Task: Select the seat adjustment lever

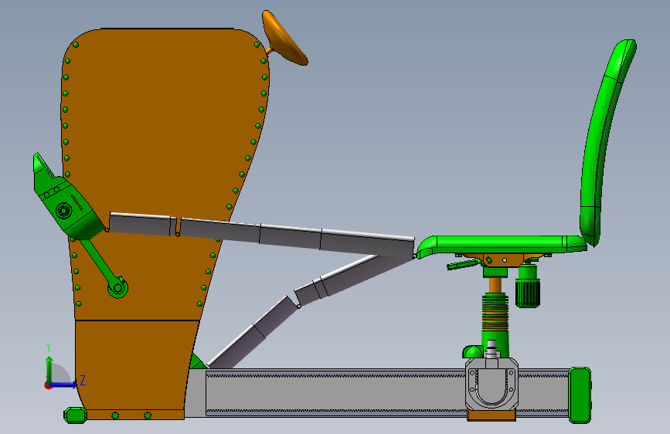Action: 462,265
